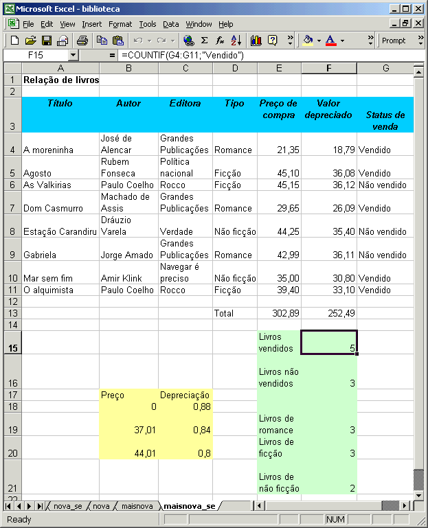Go to previous sheet tab arrow
The image size is (428, 528).
coord(19,506)
